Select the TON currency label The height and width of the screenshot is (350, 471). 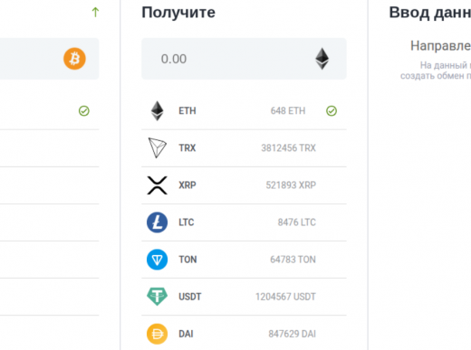pyautogui.click(x=187, y=260)
